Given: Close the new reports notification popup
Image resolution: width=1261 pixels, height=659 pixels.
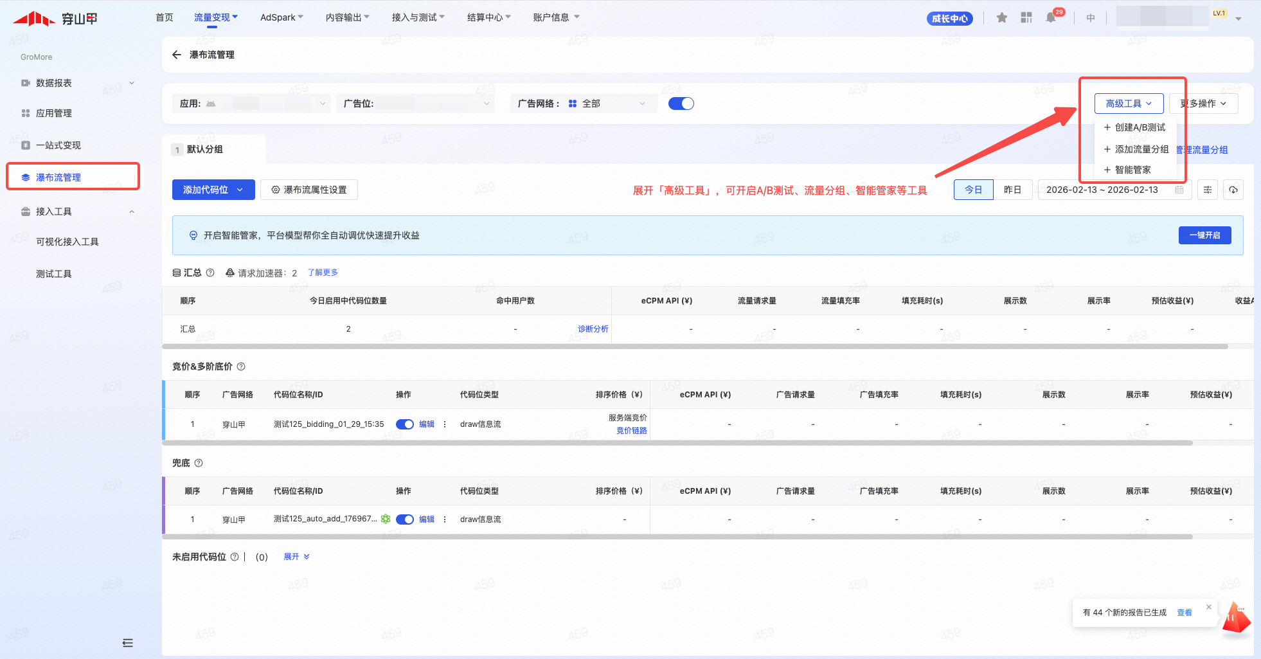Looking at the screenshot, I should (x=1209, y=607).
